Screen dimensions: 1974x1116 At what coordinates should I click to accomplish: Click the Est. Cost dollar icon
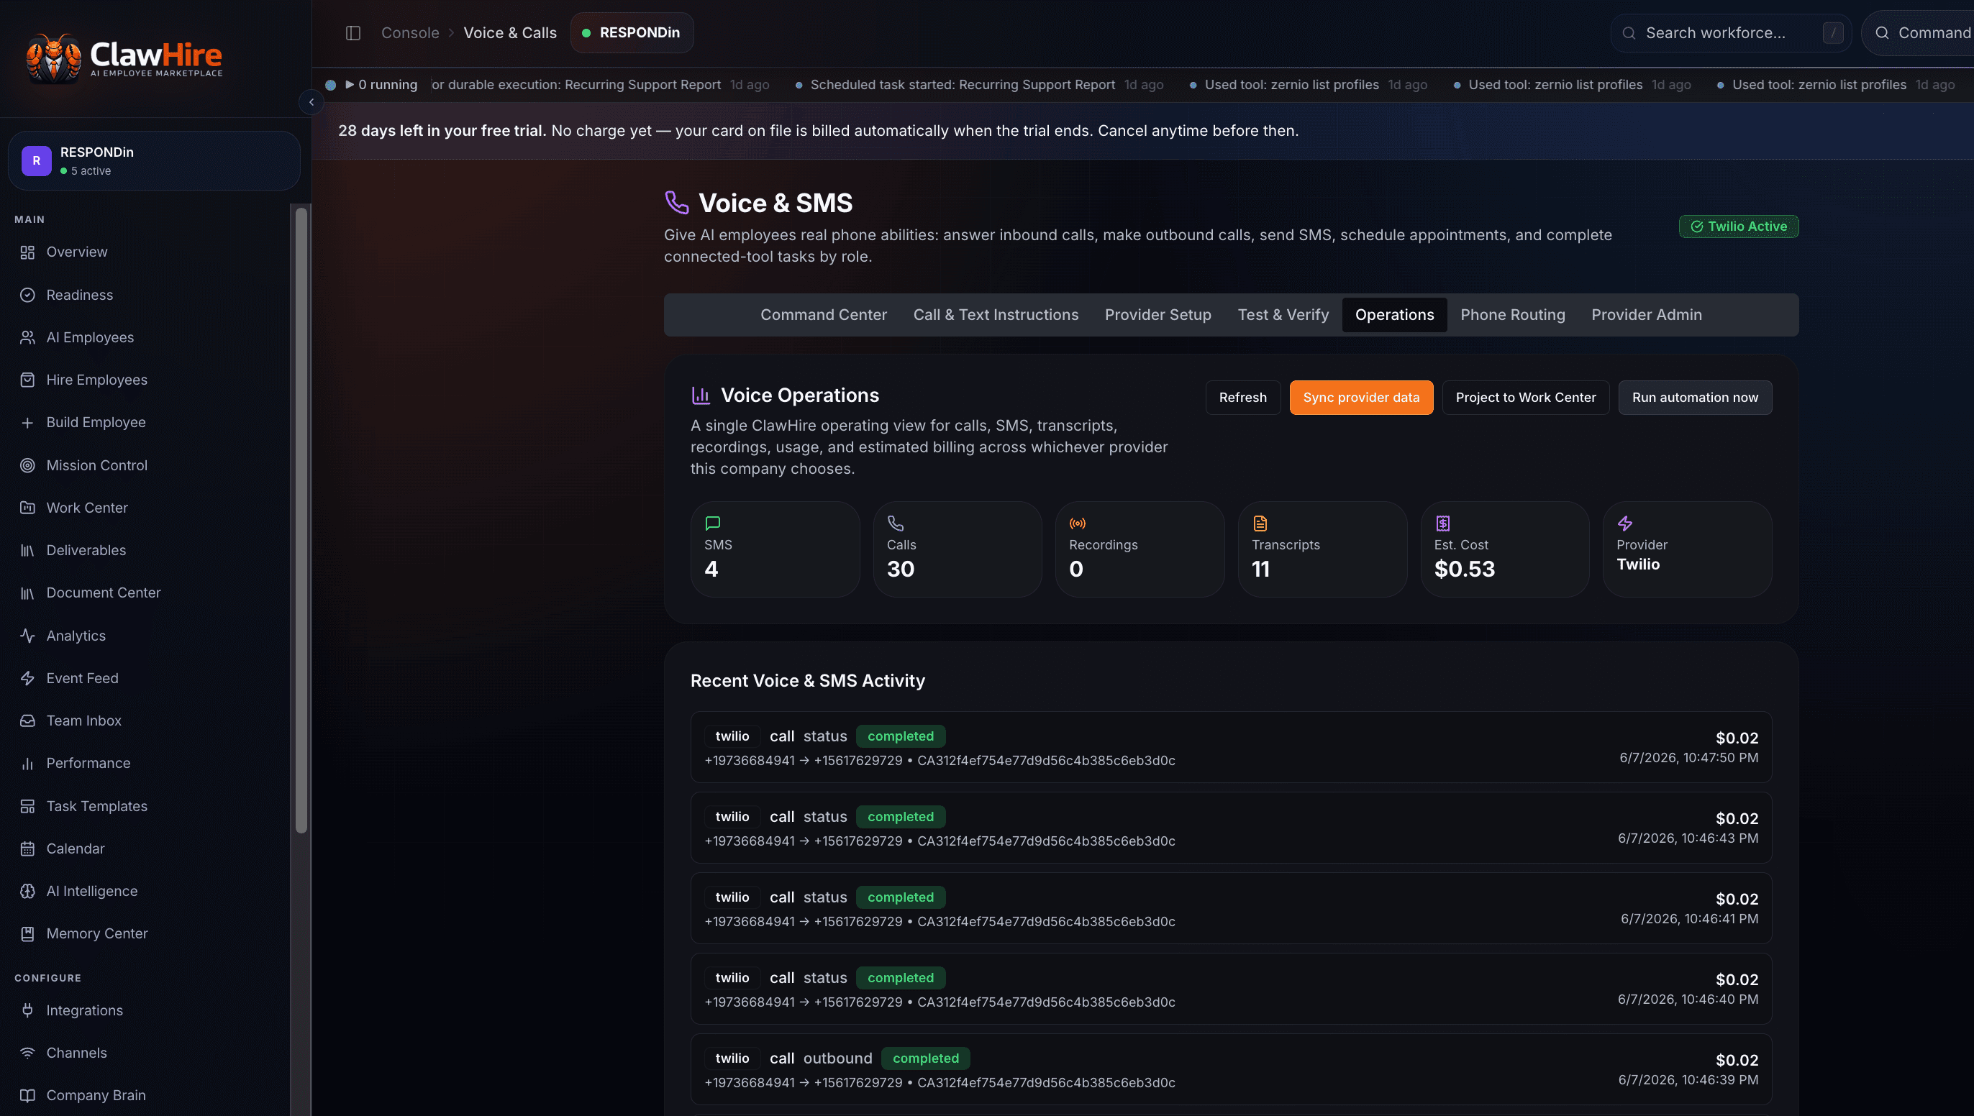(1443, 523)
